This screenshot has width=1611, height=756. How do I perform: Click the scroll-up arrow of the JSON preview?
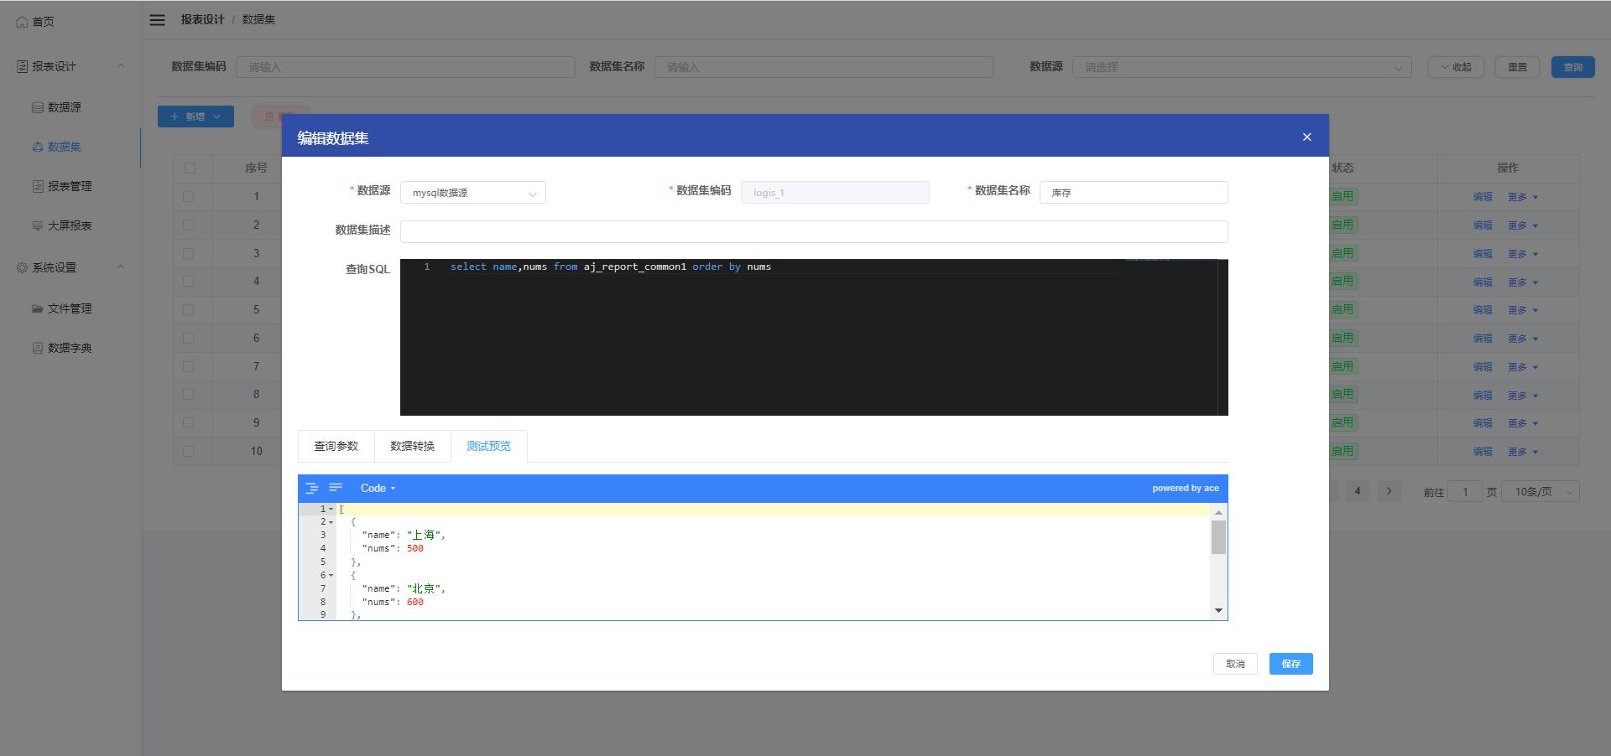[x=1218, y=511]
